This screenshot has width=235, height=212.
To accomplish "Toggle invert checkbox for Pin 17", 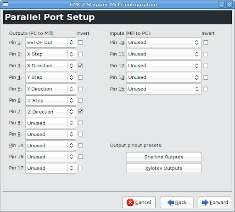I will click(x=80, y=168).
